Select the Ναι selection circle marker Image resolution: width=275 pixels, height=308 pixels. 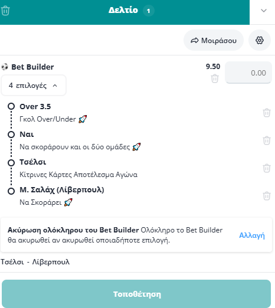coord(11,135)
